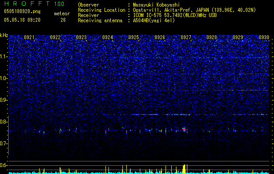Viewport: 274px width, 174px height.
Task: Click the 0928 time marker
Action: click(x=212, y=37)
